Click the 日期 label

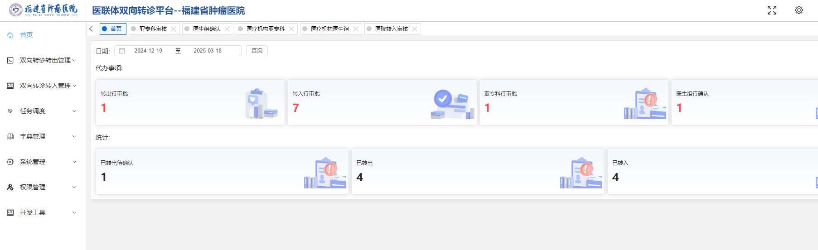tap(103, 51)
